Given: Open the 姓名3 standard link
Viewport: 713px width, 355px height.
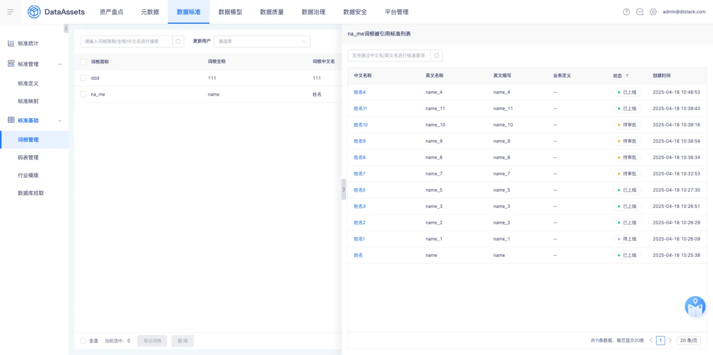Looking at the screenshot, I should [360, 206].
